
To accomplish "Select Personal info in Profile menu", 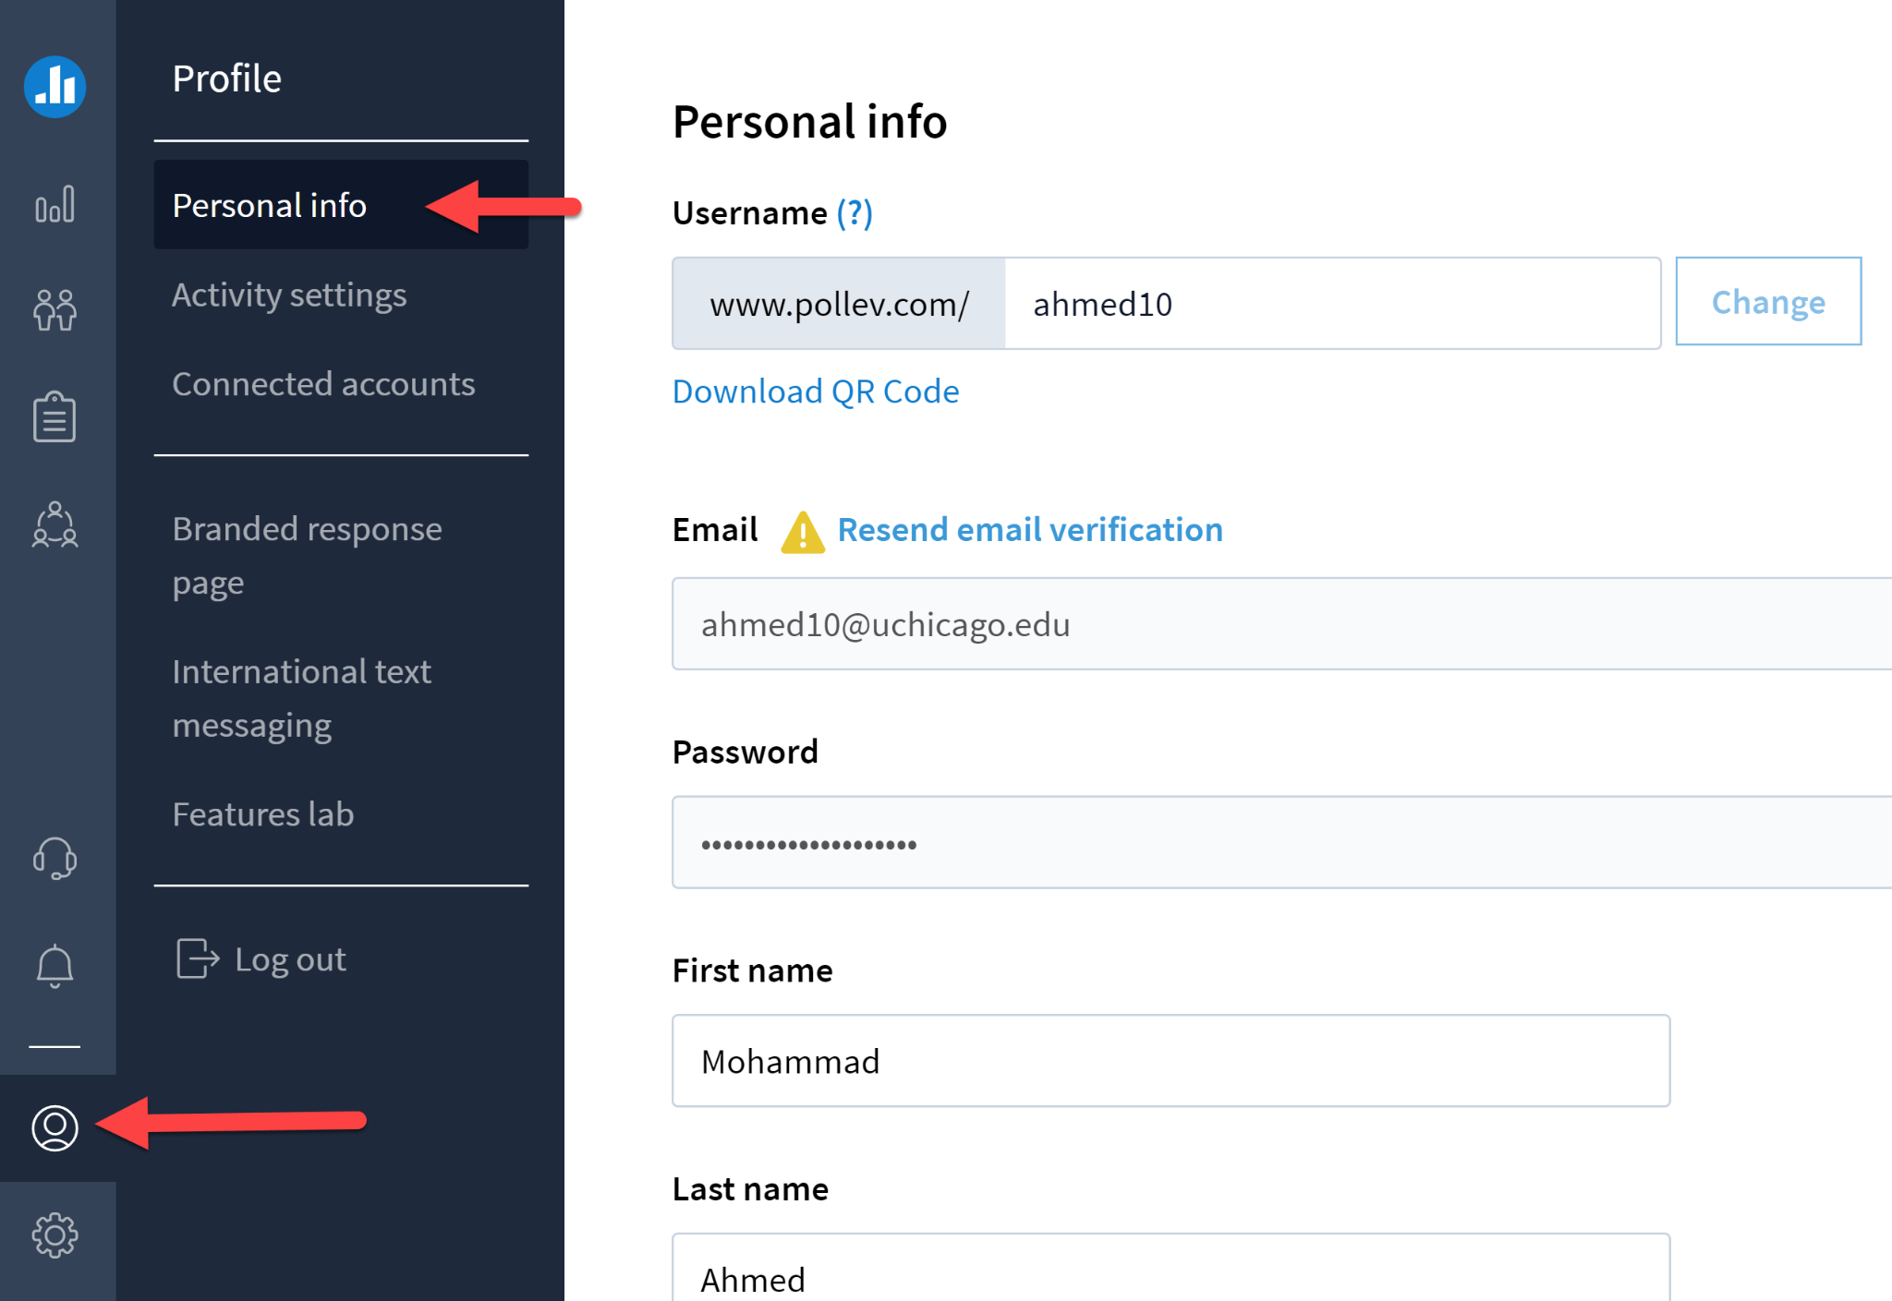I will click(270, 205).
